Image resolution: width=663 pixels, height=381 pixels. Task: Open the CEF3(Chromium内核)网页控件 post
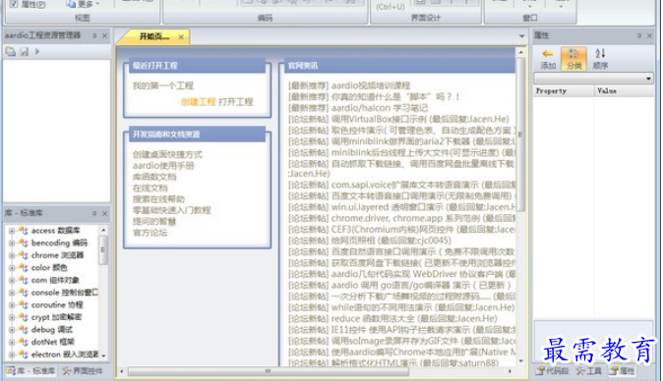pos(402,230)
